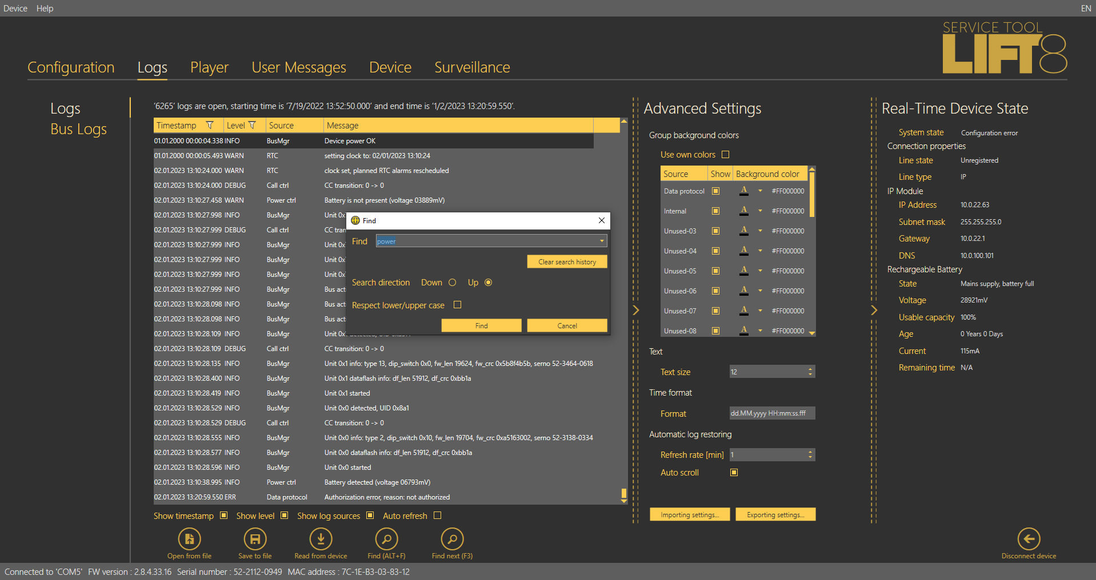Screen dimensions: 1096x580
Task: Toggle Respect lower/upper case checkbox
Action: [x=457, y=305]
